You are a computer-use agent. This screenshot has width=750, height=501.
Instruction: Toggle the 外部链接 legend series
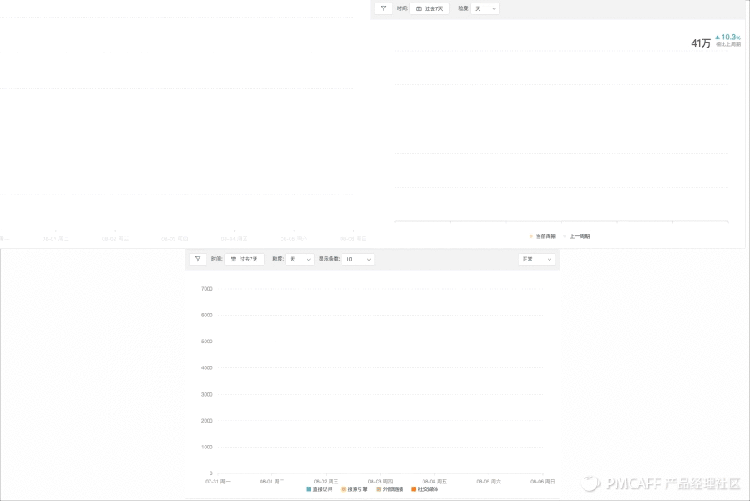click(389, 489)
